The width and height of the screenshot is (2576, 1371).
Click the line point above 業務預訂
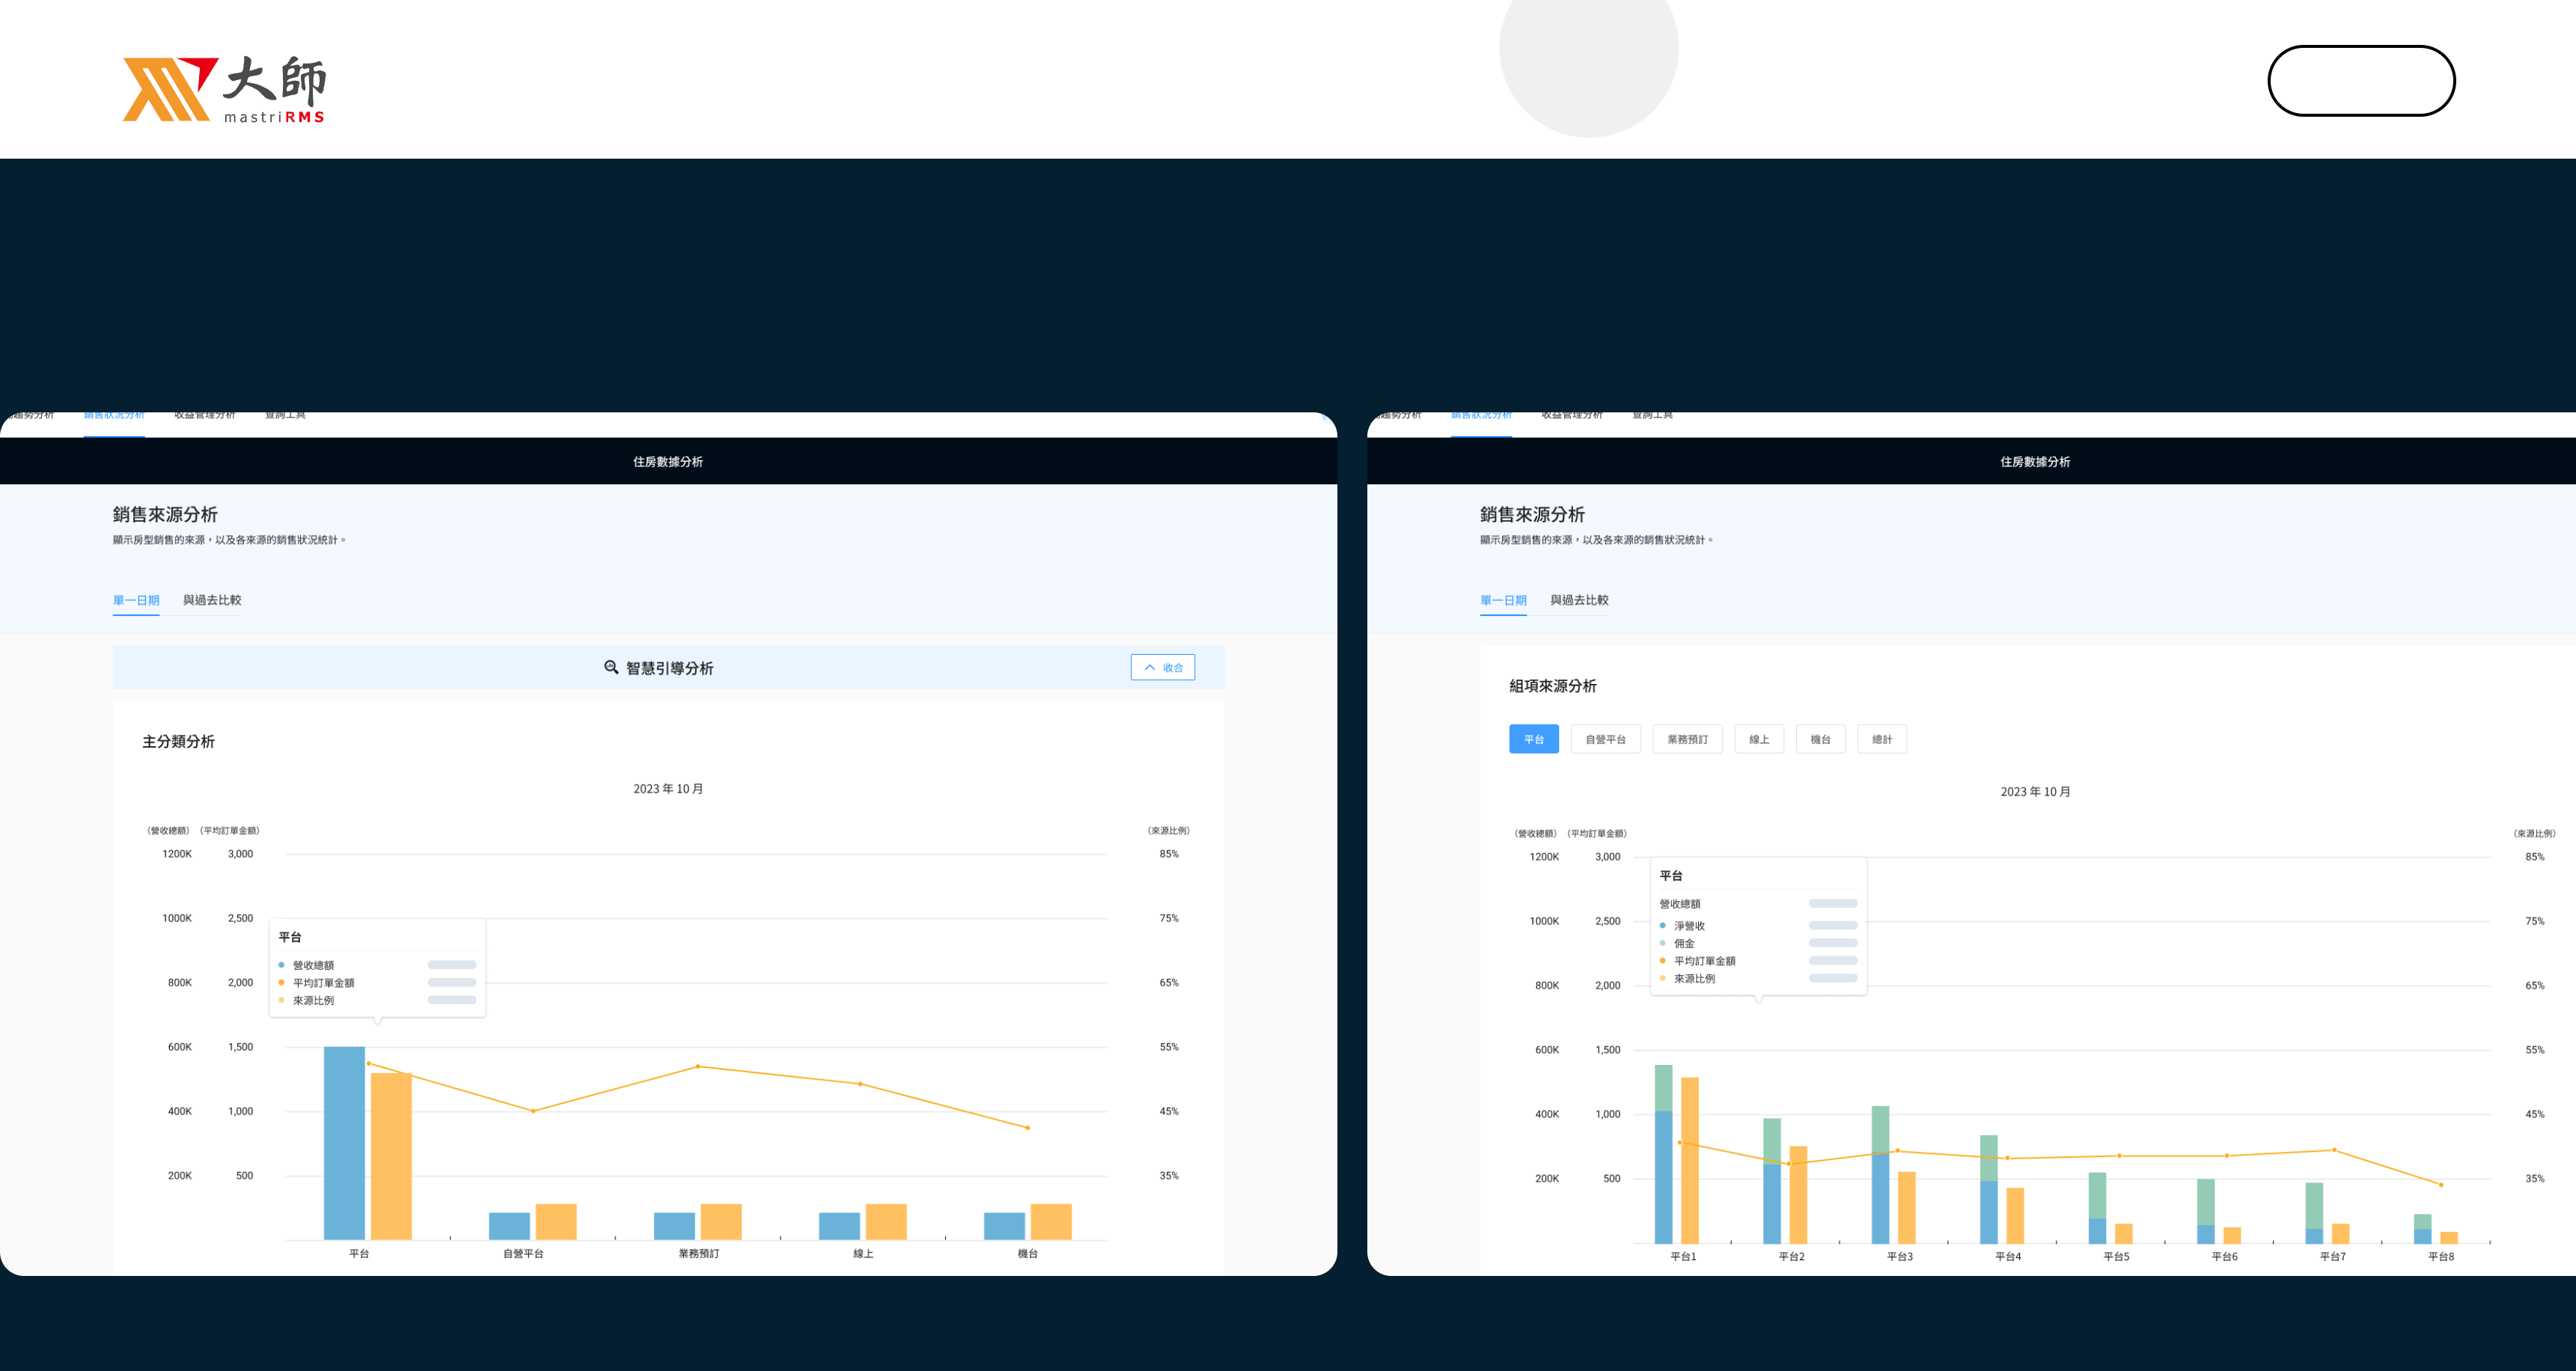[698, 1066]
